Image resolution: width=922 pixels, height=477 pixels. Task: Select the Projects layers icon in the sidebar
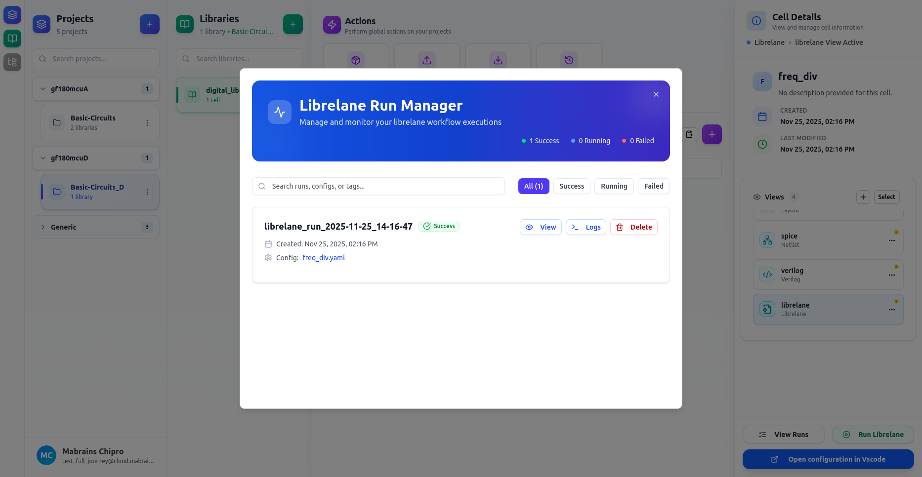(12, 14)
